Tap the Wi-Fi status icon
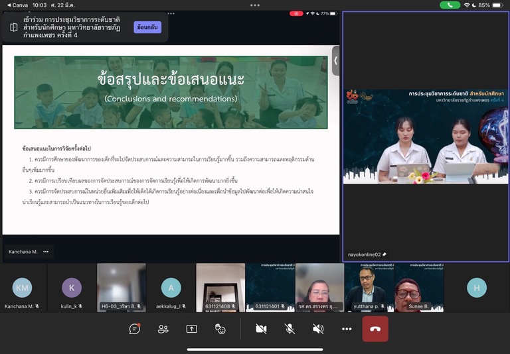 pyautogui.click(x=467, y=5)
